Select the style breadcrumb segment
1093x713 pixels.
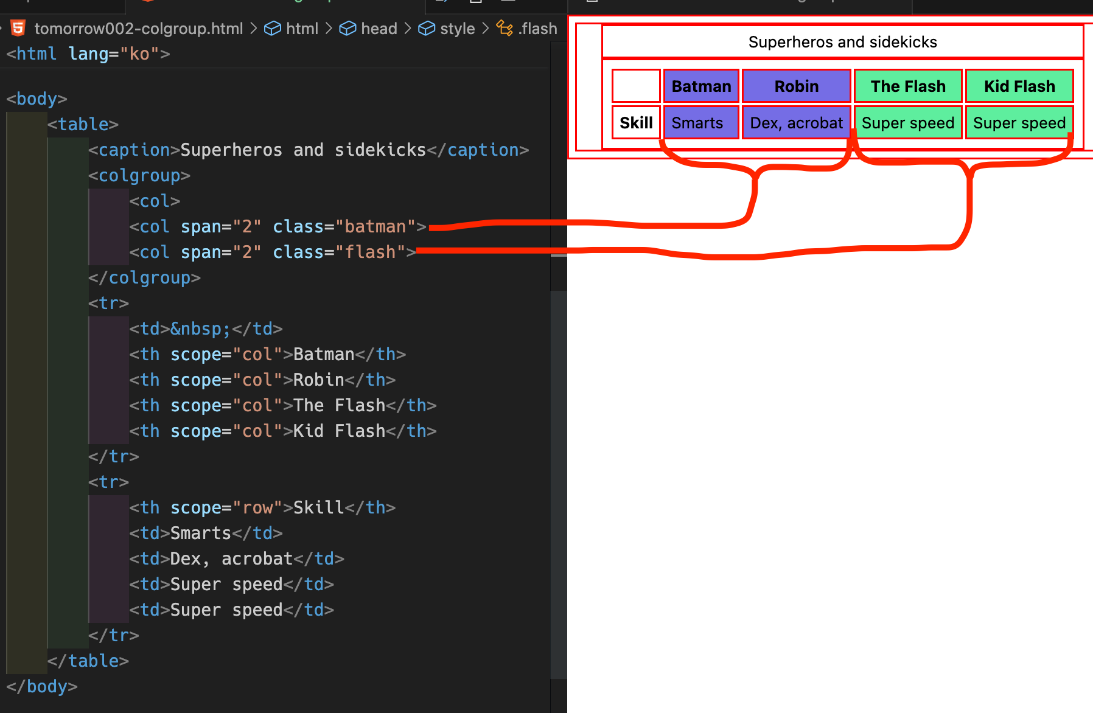click(x=447, y=29)
